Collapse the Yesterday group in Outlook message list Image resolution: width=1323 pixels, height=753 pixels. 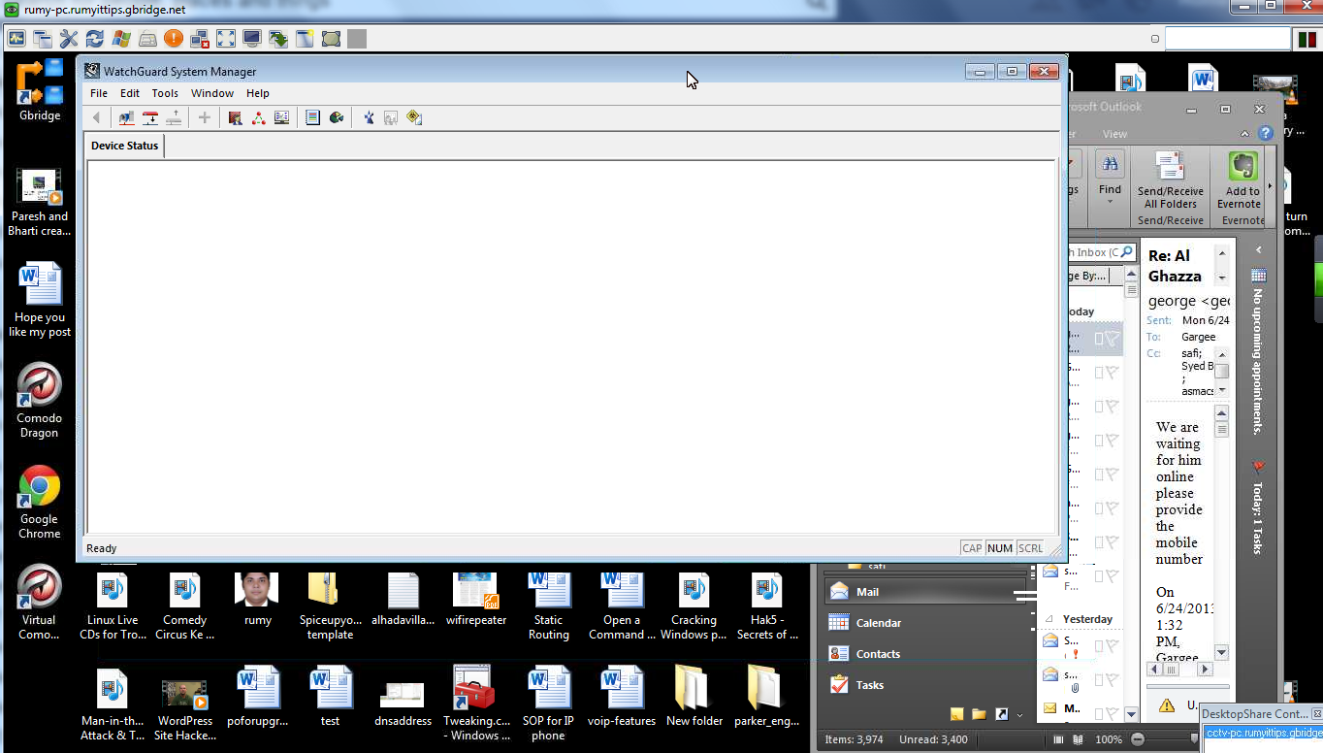[x=1049, y=619]
